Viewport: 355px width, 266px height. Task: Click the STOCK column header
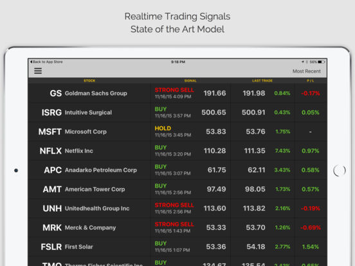pos(89,80)
